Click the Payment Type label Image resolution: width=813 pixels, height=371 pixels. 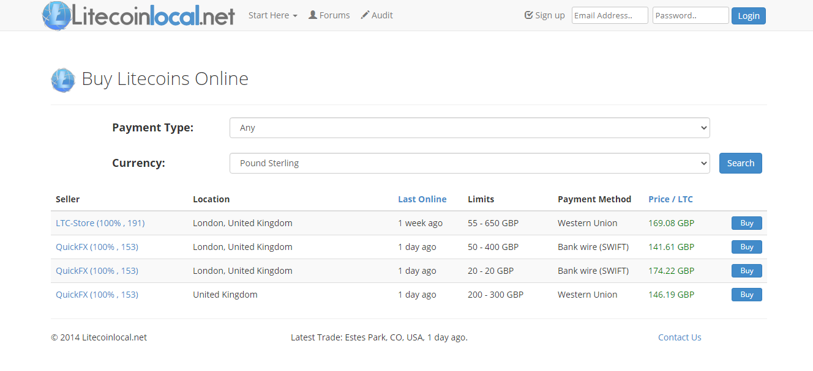[x=152, y=128]
